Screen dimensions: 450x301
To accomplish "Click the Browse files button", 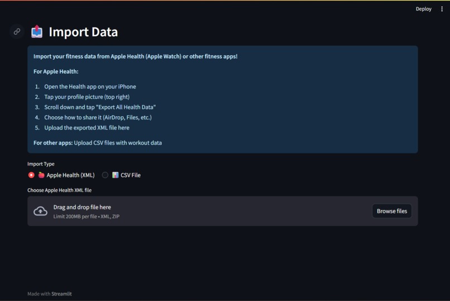I will click(392, 211).
